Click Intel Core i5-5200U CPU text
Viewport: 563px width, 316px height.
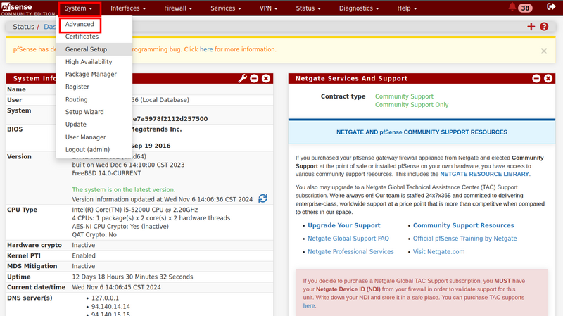tap(134, 210)
